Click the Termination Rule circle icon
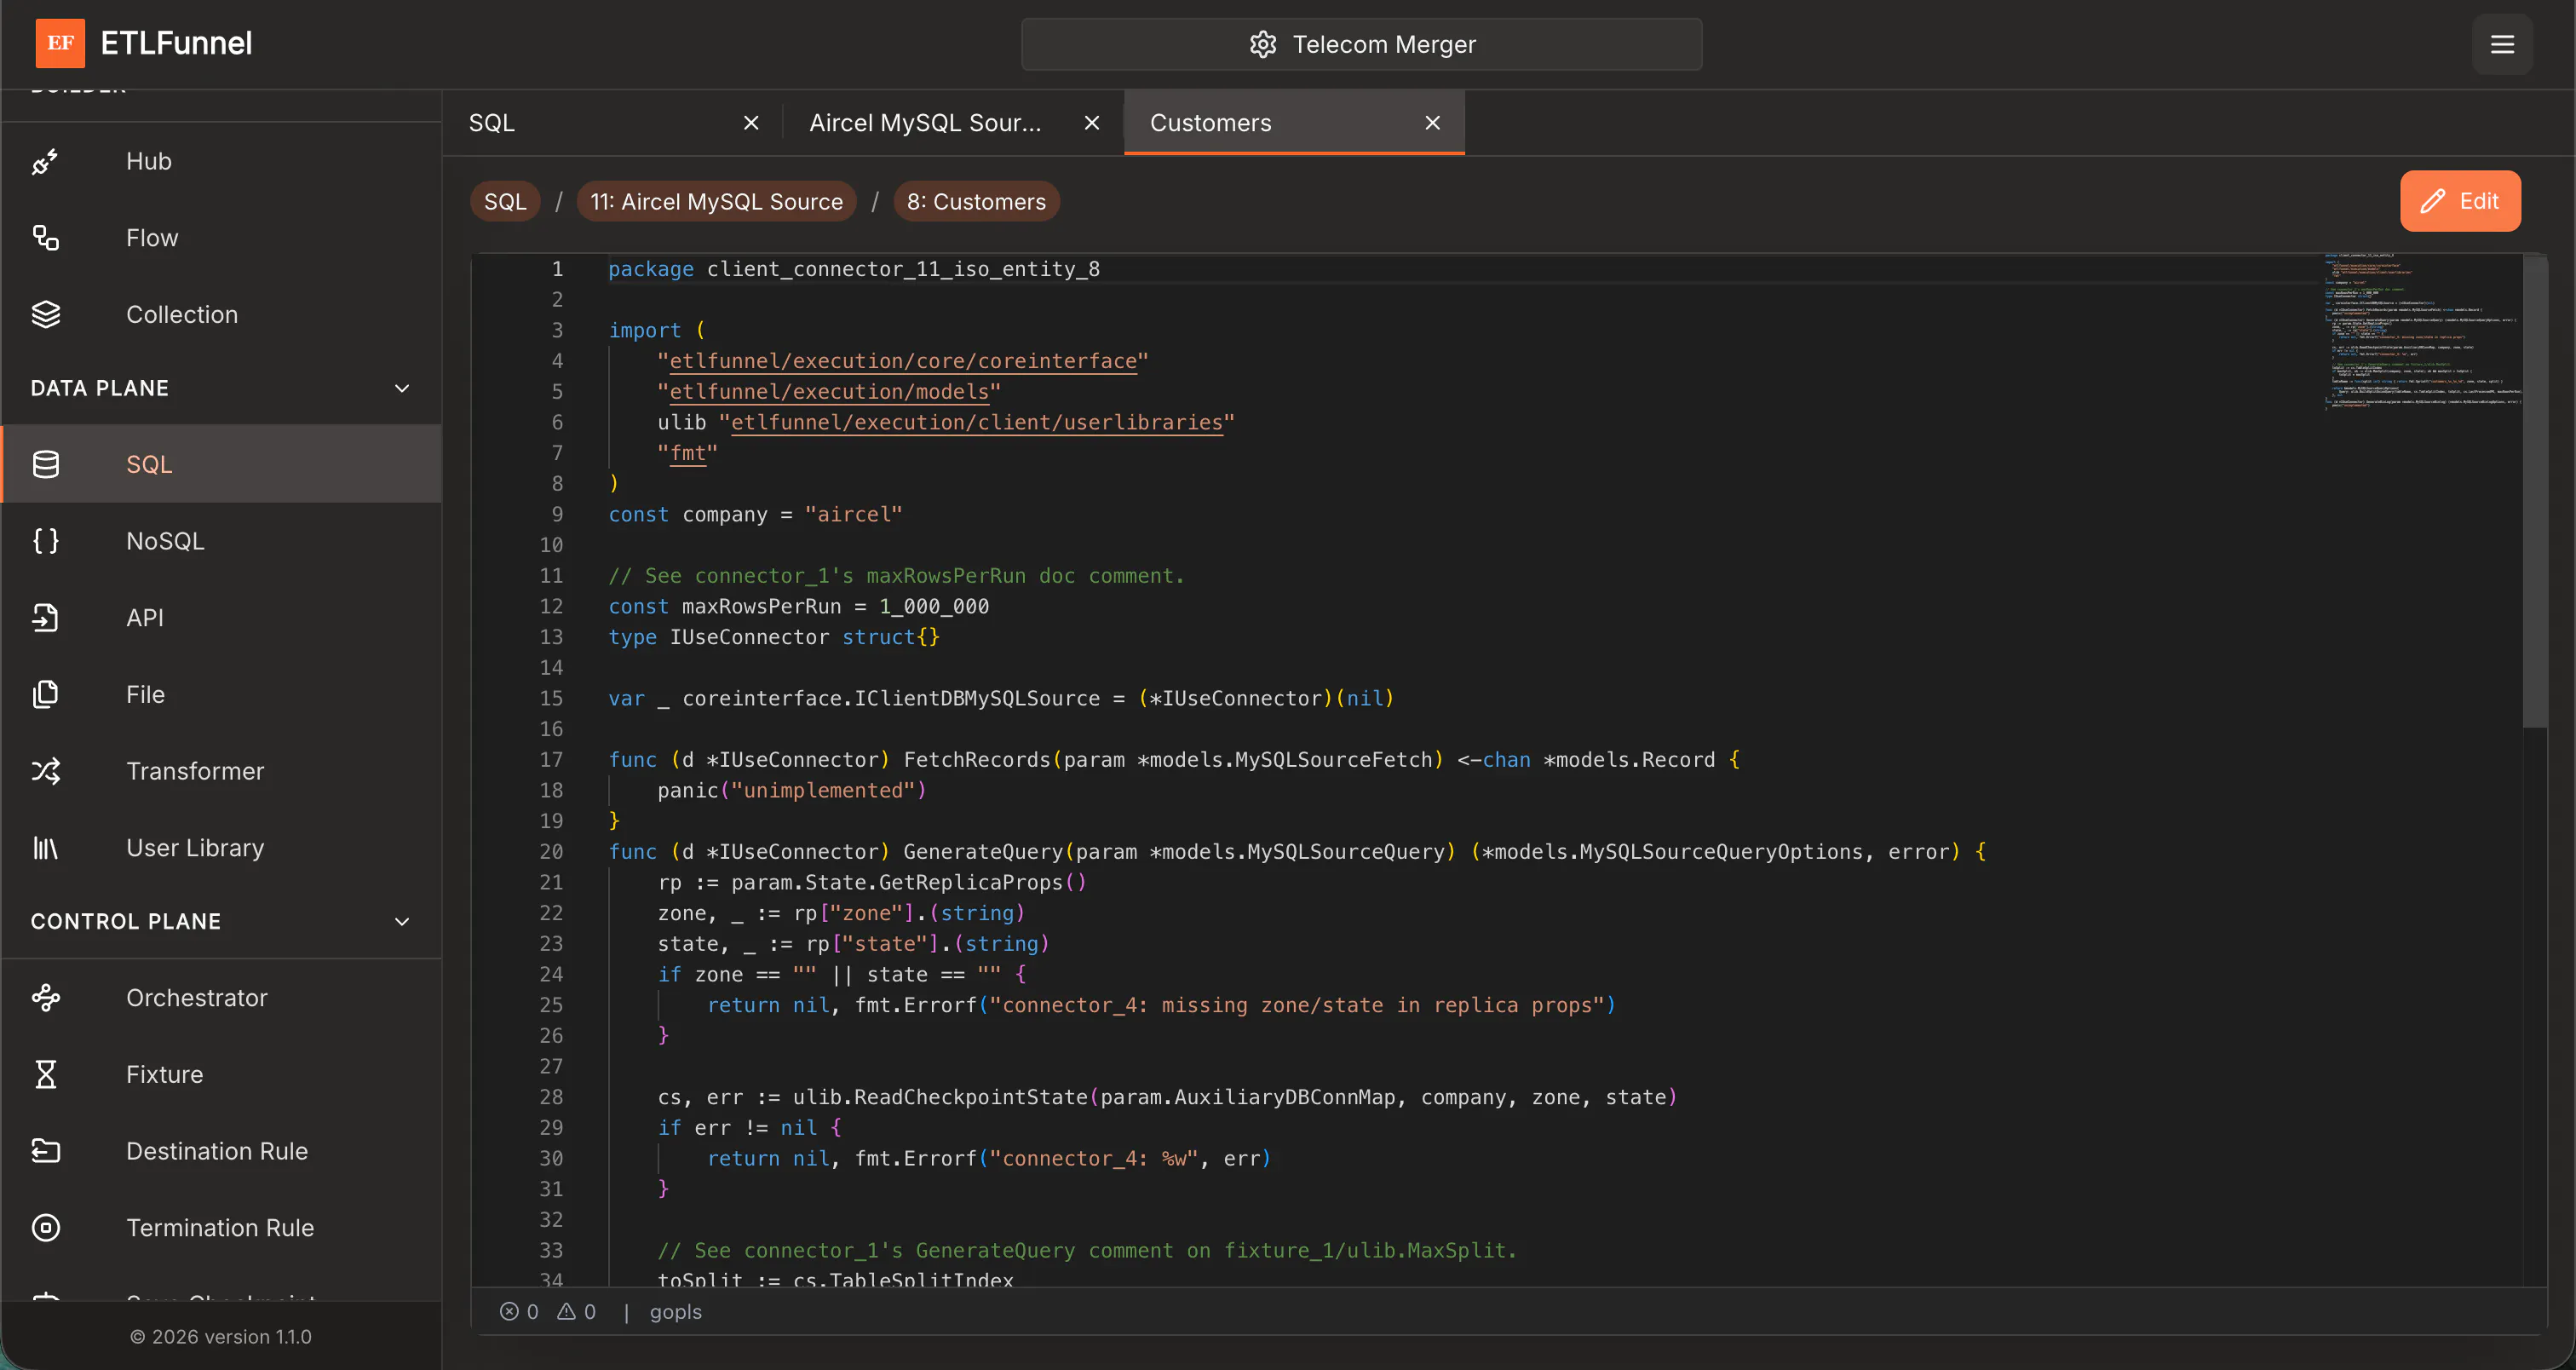The width and height of the screenshot is (2576, 1370). pyautogui.click(x=46, y=1228)
